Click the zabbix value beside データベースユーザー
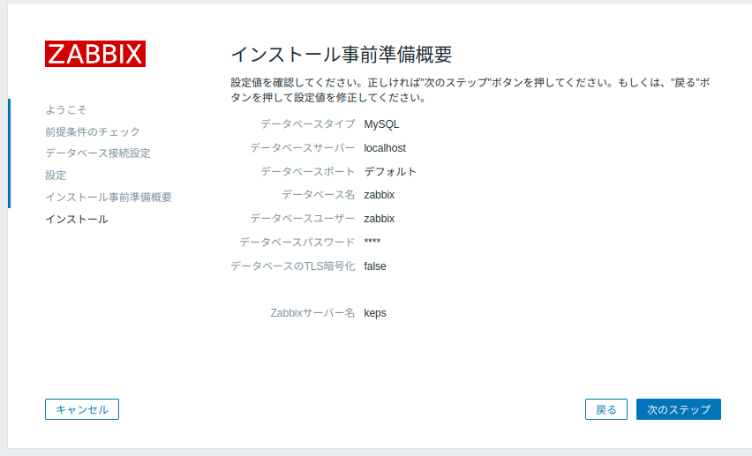Image resolution: width=752 pixels, height=456 pixels. 379,218
